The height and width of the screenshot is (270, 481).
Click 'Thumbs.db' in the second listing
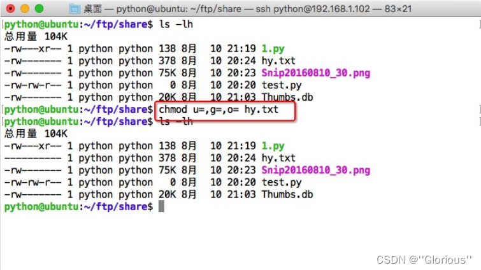[287, 194]
